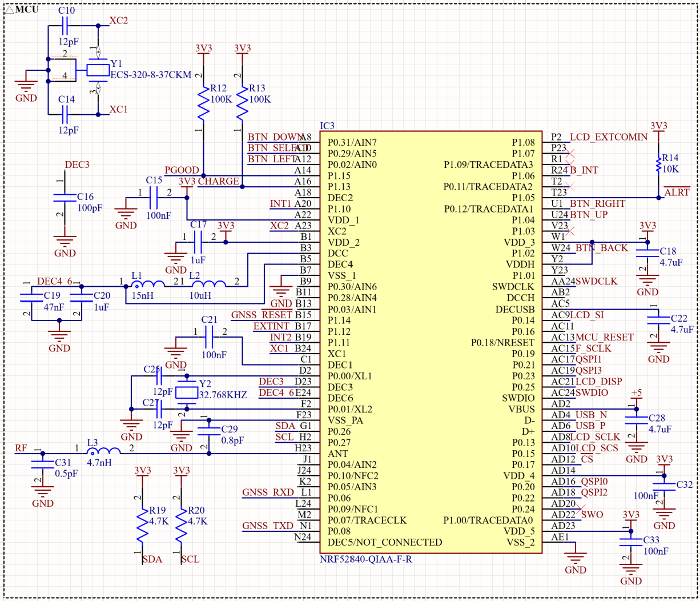Click the Y2 32.768KHZ crystal
The width and height of the screenshot is (700, 601).
click(x=187, y=392)
